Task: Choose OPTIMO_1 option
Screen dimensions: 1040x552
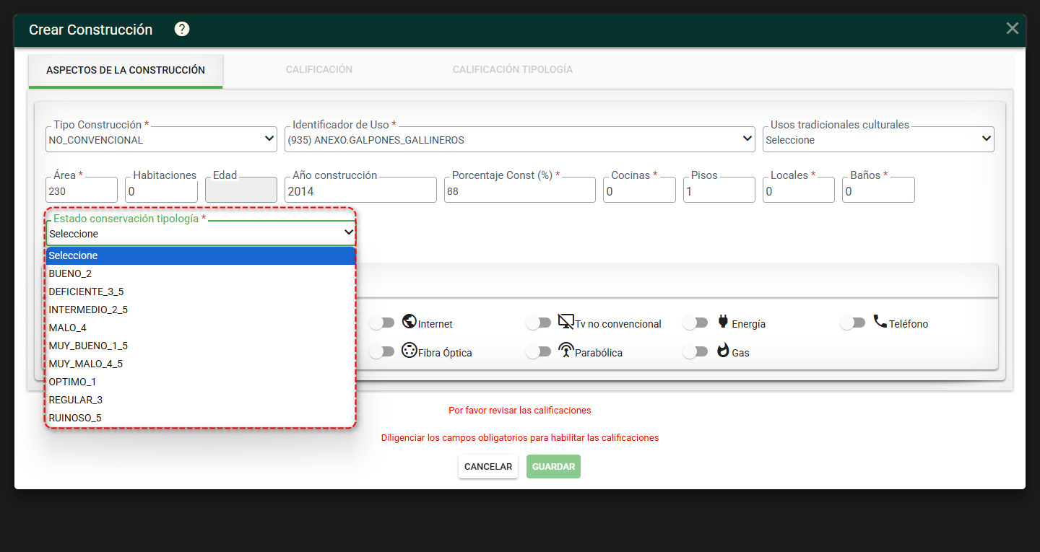Action: pos(201,382)
